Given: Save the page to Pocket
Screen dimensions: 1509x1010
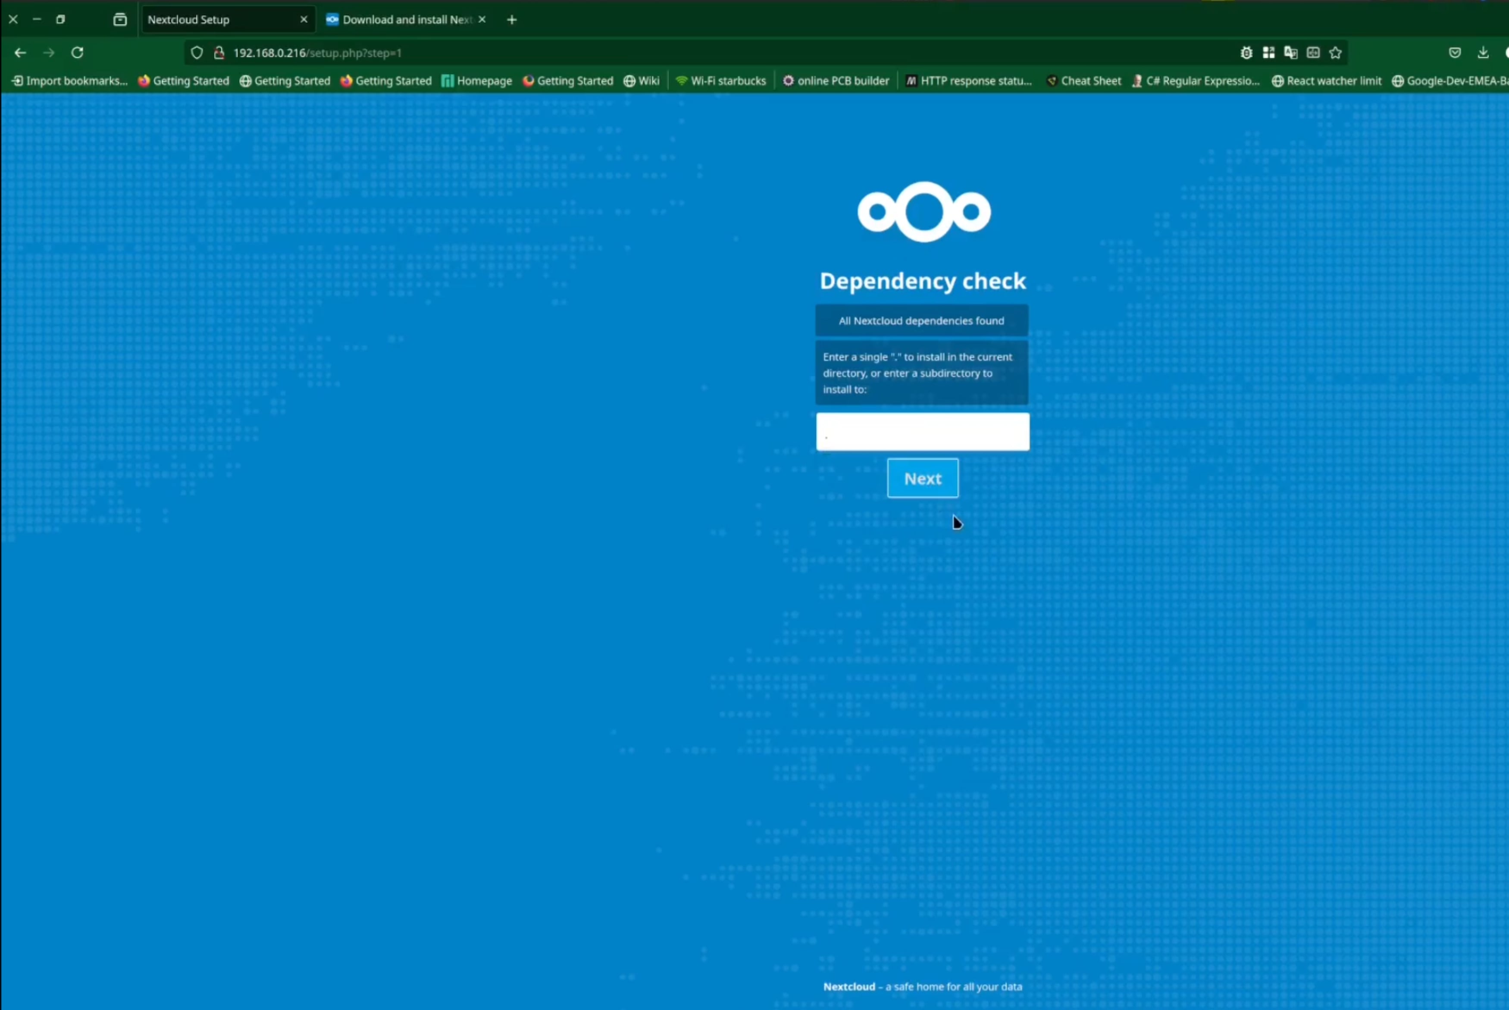Looking at the screenshot, I should coord(1455,53).
